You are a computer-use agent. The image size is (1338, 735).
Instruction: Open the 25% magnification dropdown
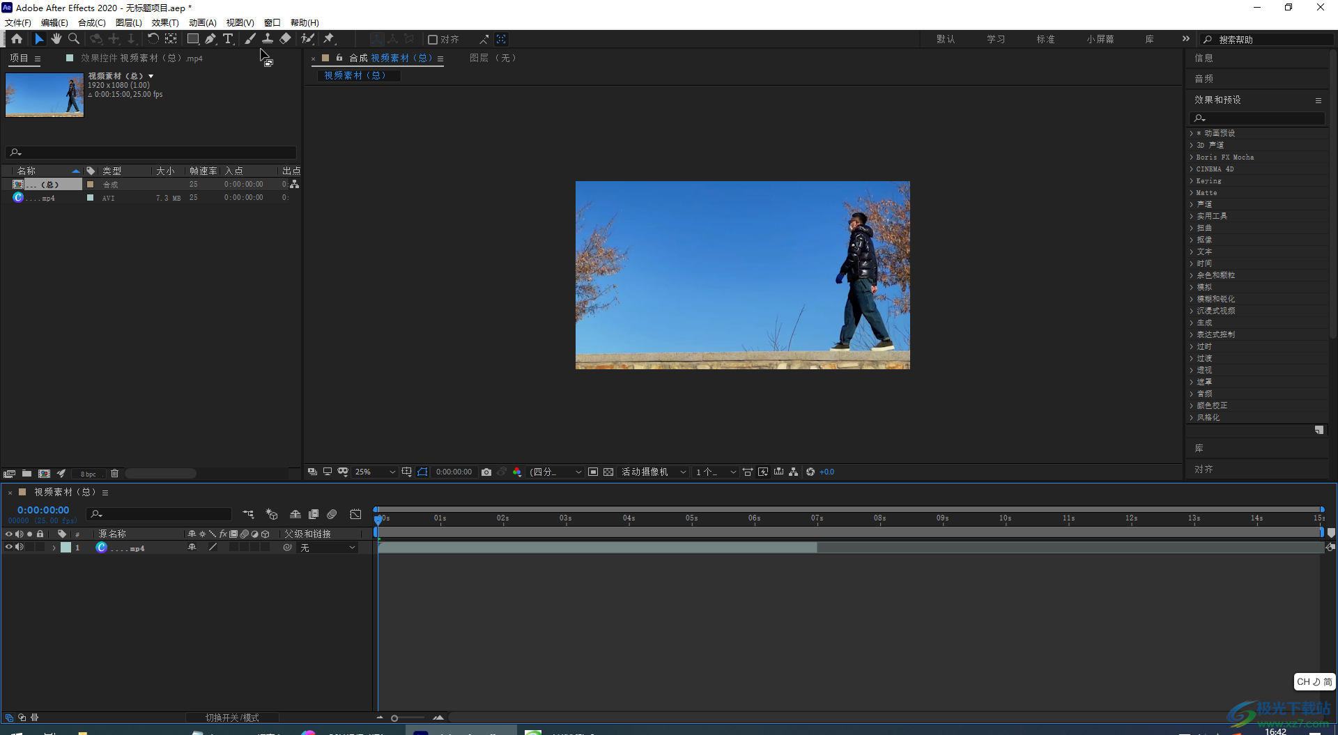click(375, 472)
